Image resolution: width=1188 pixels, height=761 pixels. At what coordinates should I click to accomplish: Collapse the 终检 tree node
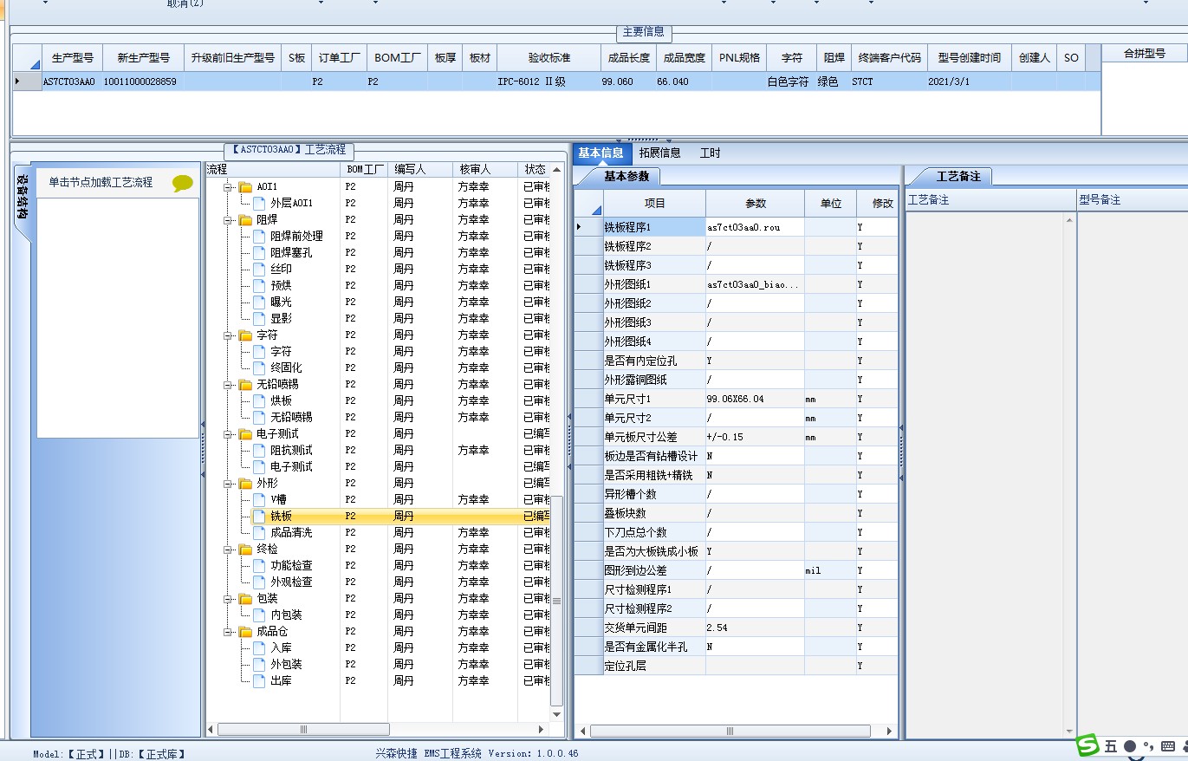point(230,550)
